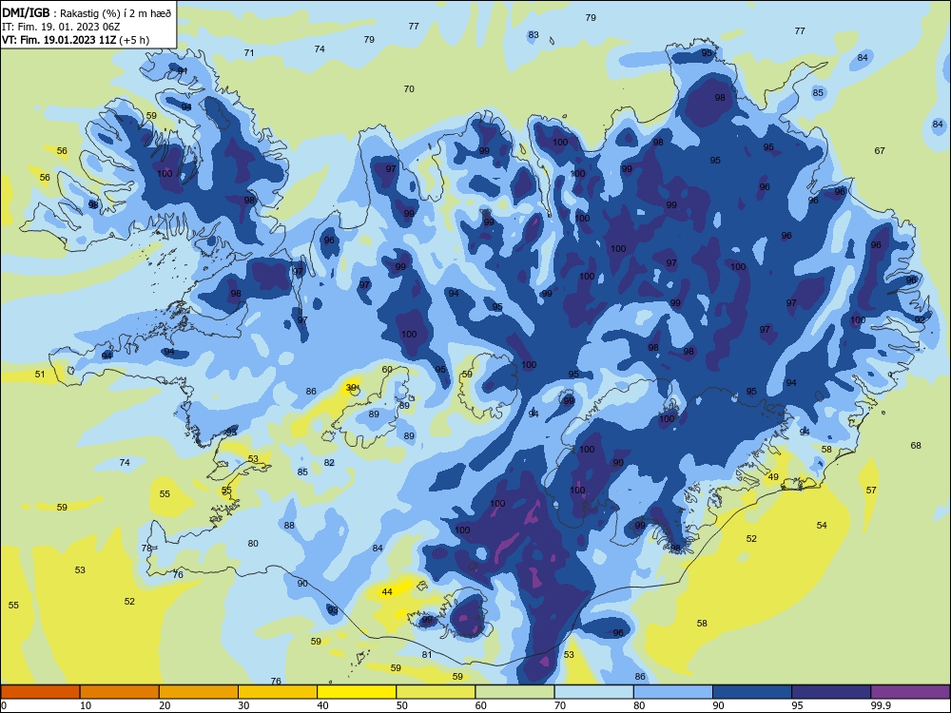Click the light orange 20–30 legend swatch
The height and width of the screenshot is (713, 951).
click(199, 692)
